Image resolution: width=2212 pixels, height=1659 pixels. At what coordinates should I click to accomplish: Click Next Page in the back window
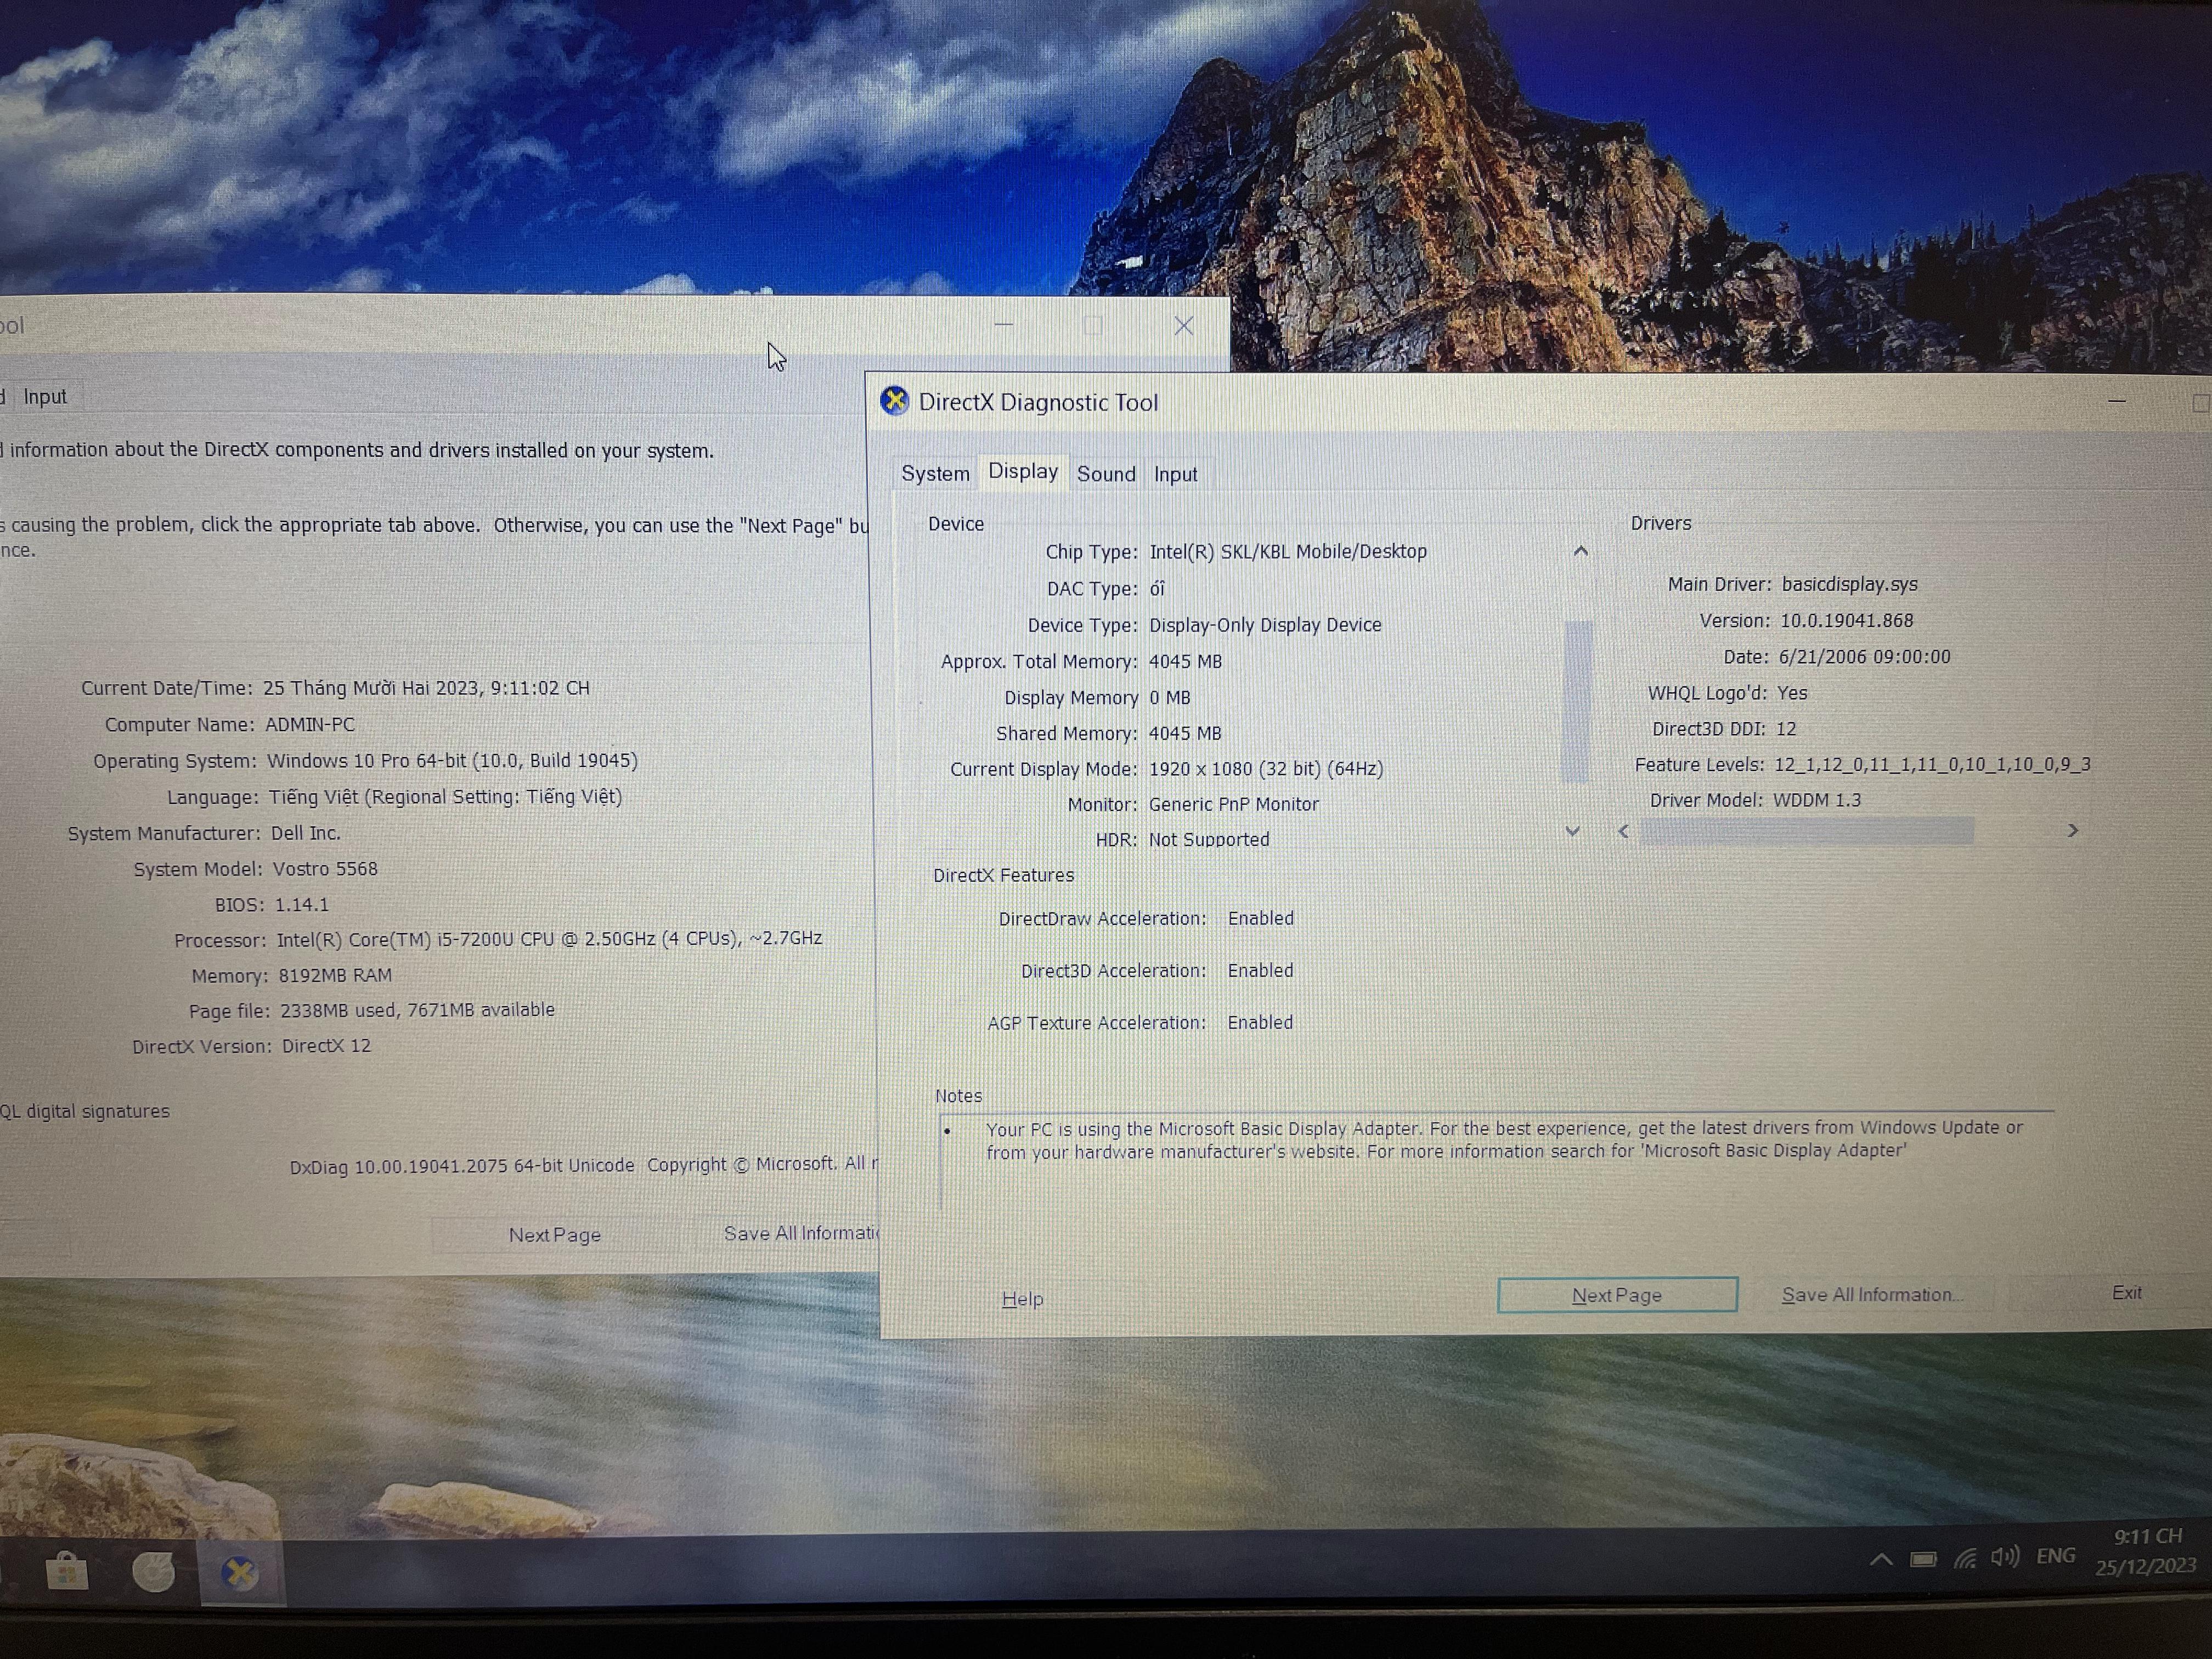point(555,1235)
